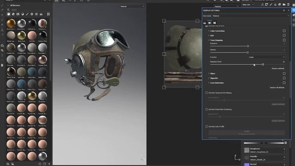Filter assets by Alphas icon
The width and height of the screenshot is (295, 166).
32,14
